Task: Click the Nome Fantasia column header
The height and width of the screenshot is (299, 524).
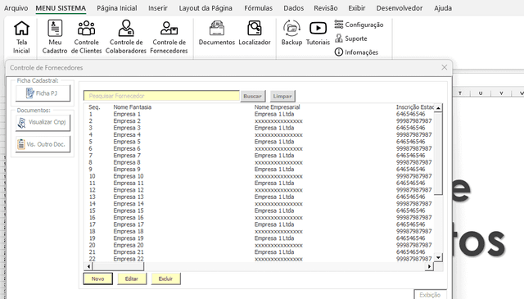Action: (x=133, y=107)
